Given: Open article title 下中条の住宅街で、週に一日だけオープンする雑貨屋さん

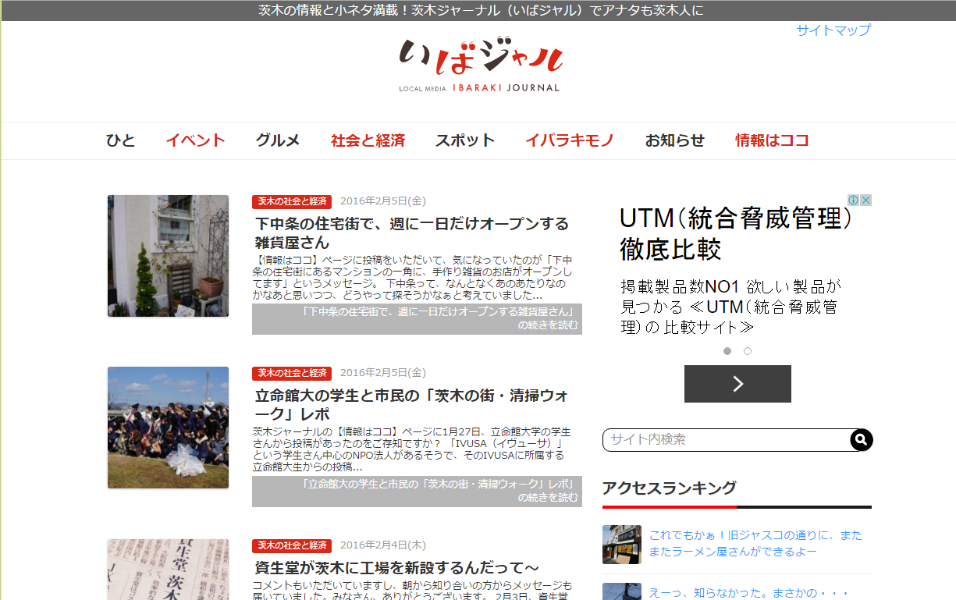Looking at the screenshot, I should click(x=412, y=233).
